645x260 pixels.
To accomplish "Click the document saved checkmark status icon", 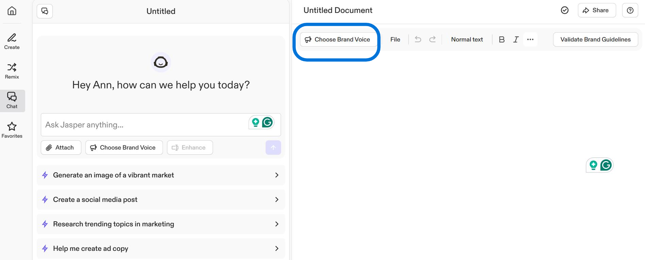I will tap(564, 11).
